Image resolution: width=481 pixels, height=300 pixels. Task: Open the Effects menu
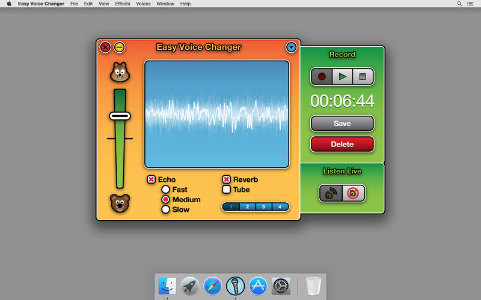click(122, 4)
